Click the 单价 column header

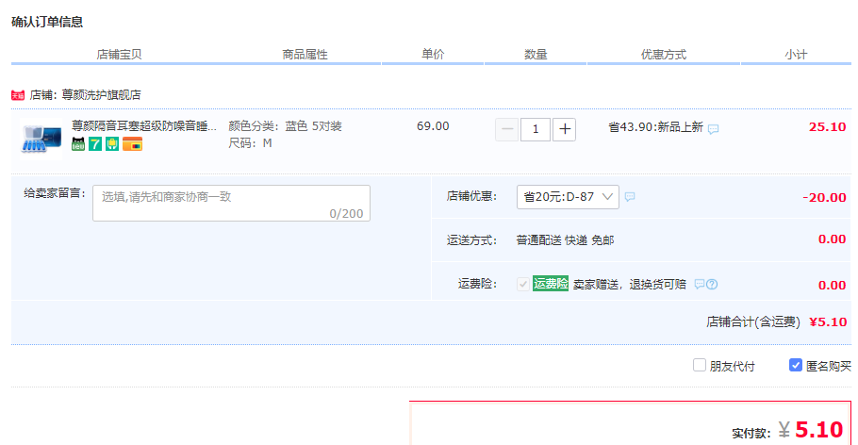(x=433, y=54)
